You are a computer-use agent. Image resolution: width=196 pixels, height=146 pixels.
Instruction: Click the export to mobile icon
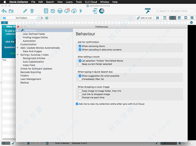[95, 11]
